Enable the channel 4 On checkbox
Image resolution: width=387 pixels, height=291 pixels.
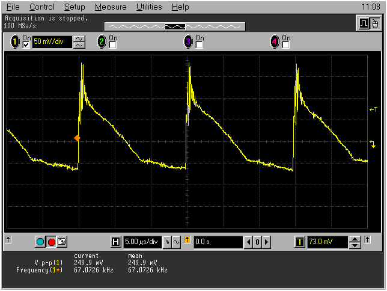[x=285, y=45]
